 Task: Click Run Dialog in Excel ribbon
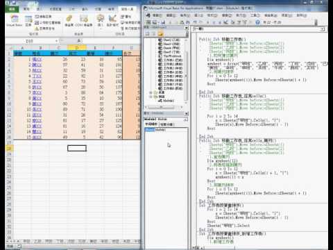(x=130, y=28)
